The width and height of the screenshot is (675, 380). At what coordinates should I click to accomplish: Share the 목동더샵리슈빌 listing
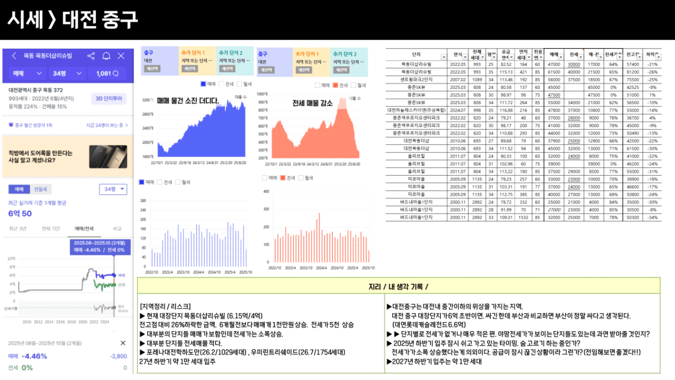[91, 56]
